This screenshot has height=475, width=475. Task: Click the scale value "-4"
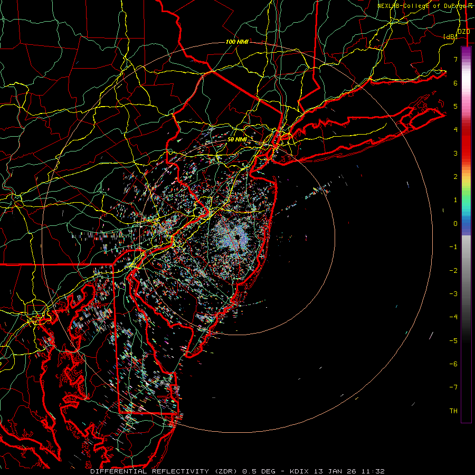pyautogui.click(x=453, y=317)
